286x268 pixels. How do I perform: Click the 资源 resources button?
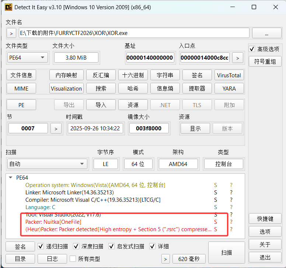click(133, 105)
